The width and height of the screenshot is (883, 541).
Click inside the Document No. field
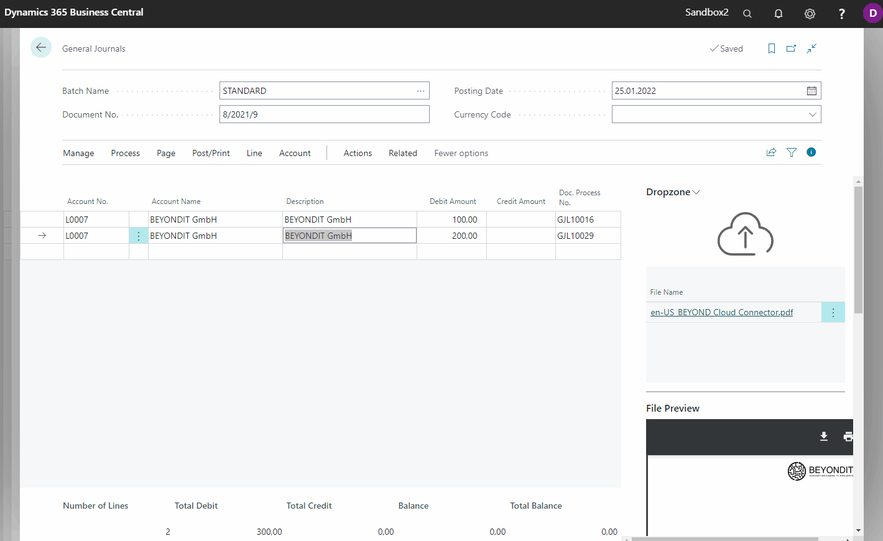(323, 114)
